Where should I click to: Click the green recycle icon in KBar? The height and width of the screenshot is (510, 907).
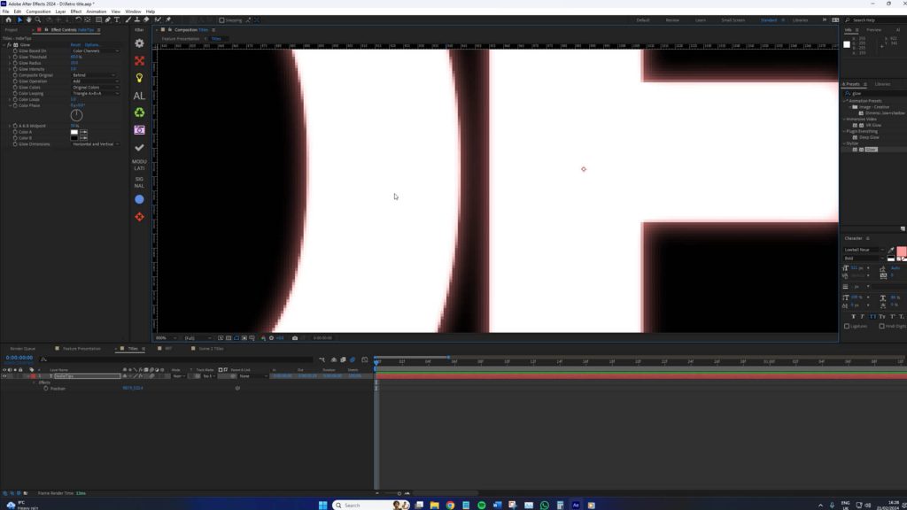tap(139, 112)
